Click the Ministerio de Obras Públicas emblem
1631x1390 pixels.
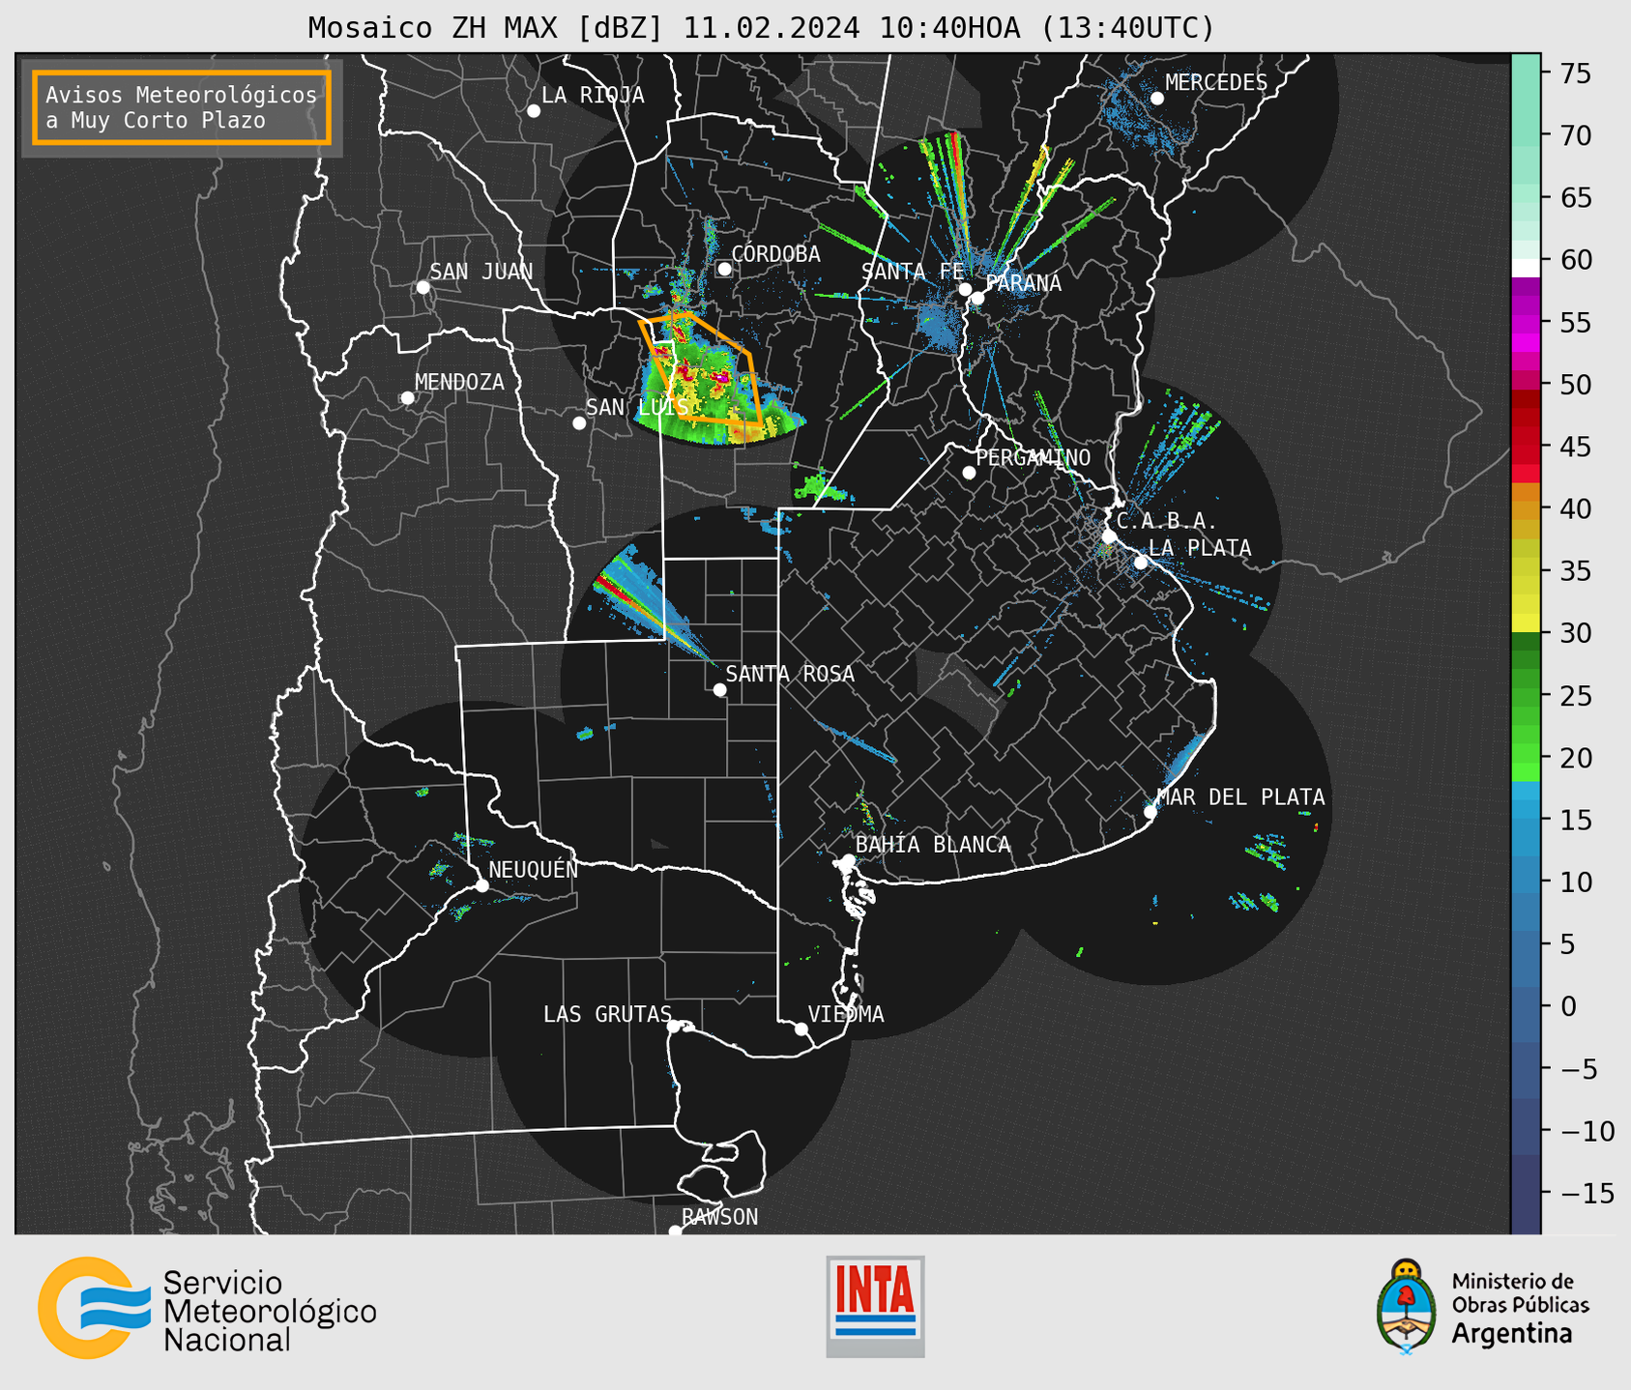(1406, 1306)
